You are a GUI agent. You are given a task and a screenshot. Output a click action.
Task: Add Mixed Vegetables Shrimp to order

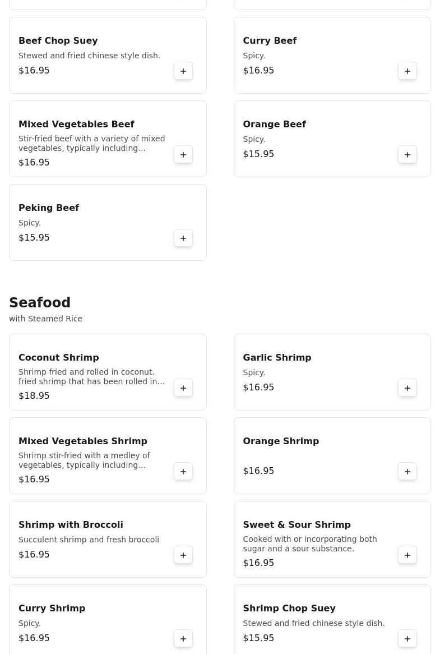(183, 472)
